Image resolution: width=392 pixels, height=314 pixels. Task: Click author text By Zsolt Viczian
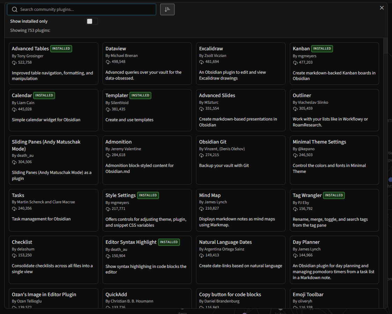click(212, 56)
